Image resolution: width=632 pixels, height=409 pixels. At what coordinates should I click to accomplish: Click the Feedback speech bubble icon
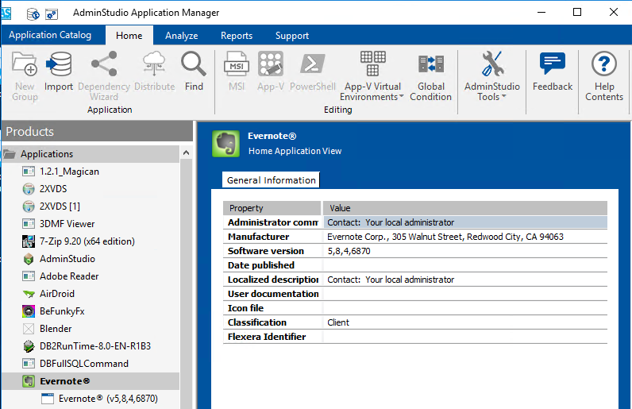tap(552, 64)
